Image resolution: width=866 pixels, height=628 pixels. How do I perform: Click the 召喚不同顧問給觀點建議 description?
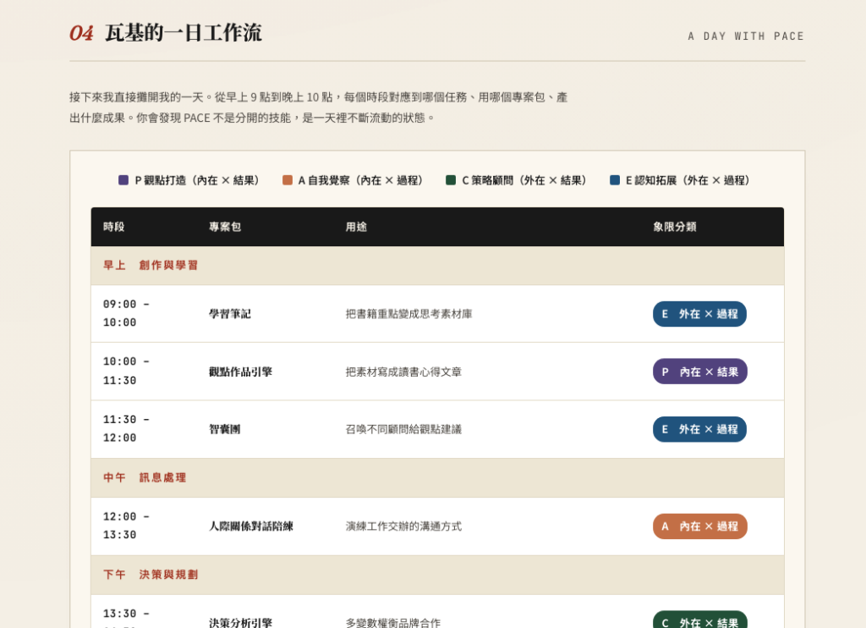click(403, 429)
